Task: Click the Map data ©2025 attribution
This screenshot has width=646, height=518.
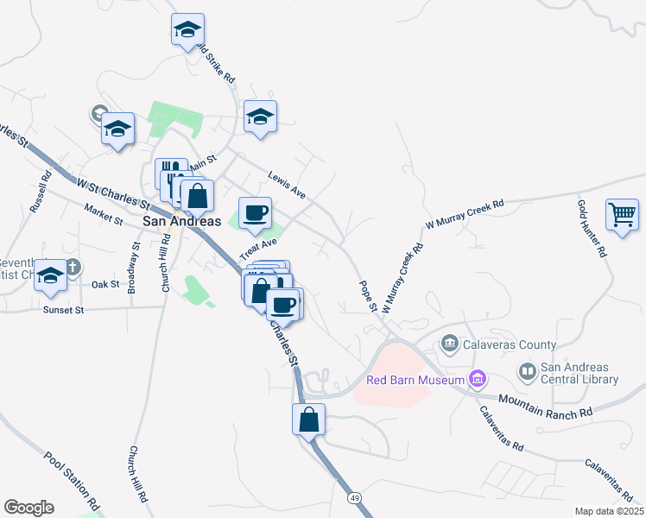Action: click(609, 512)
